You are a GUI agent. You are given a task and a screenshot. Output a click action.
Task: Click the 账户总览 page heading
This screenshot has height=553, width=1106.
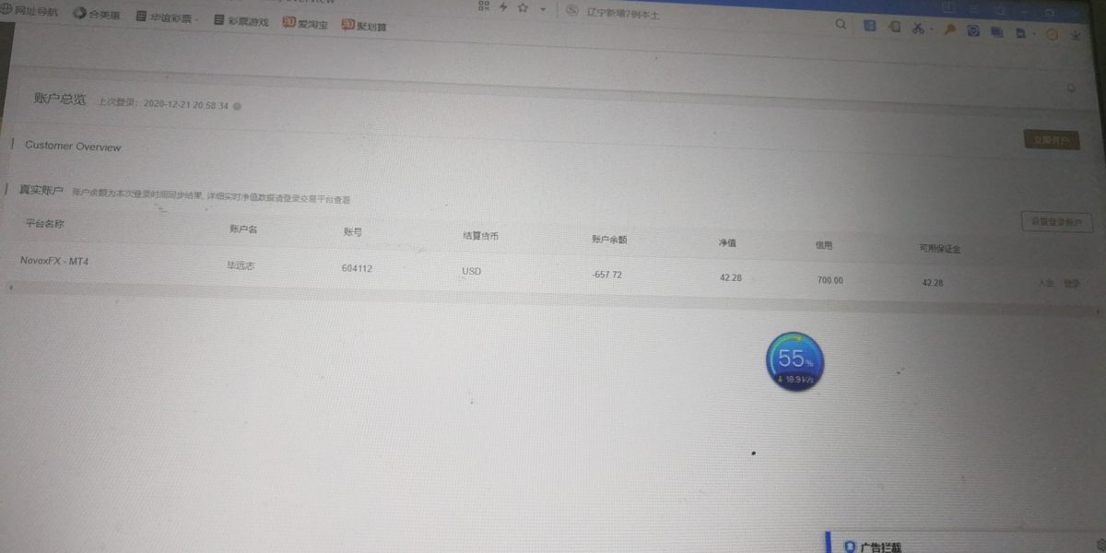60,99
